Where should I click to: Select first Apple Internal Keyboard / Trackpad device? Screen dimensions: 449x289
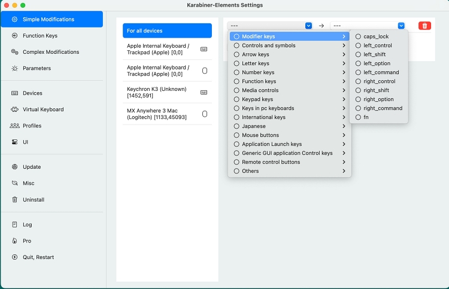coord(167,49)
